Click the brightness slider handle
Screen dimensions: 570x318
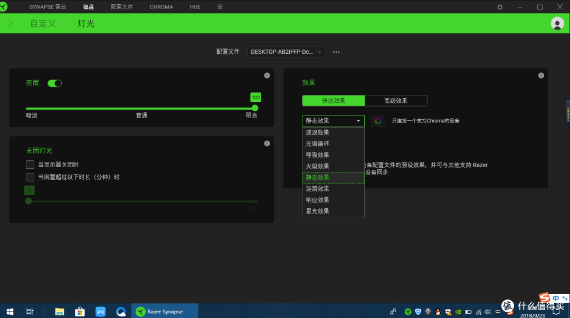click(255, 108)
